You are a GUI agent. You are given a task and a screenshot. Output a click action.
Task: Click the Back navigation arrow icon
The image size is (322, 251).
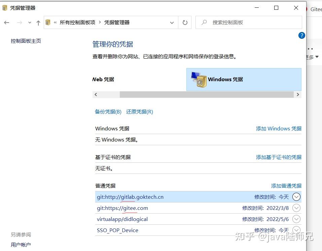[6, 22]
